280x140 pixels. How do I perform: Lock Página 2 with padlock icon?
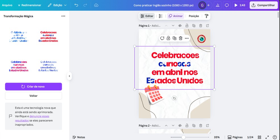coord(187,126)
